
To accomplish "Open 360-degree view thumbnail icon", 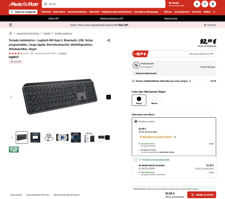I will tap(49, 137).
